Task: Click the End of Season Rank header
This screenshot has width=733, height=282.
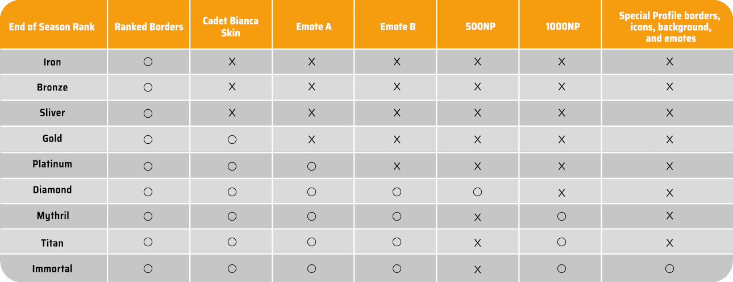Action: (x=52, y=27)
